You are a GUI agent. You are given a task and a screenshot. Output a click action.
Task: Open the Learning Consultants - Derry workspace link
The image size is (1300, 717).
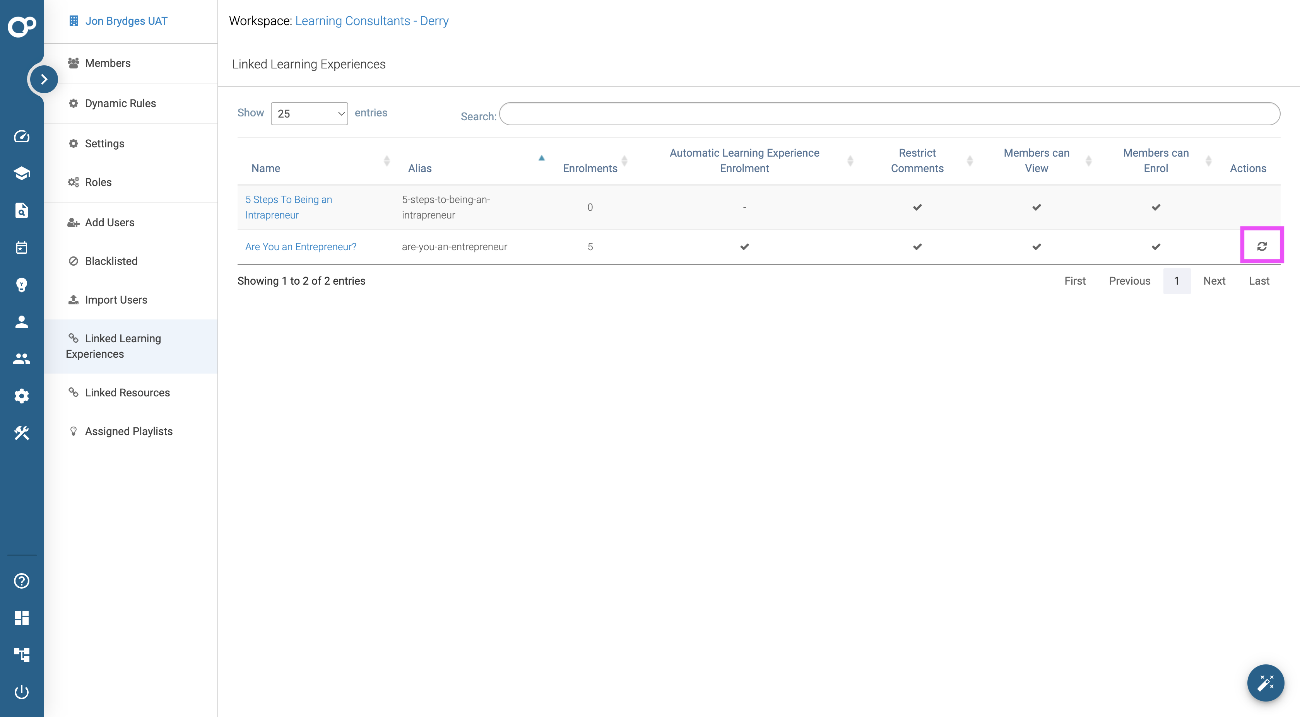[x=372, y=20]
